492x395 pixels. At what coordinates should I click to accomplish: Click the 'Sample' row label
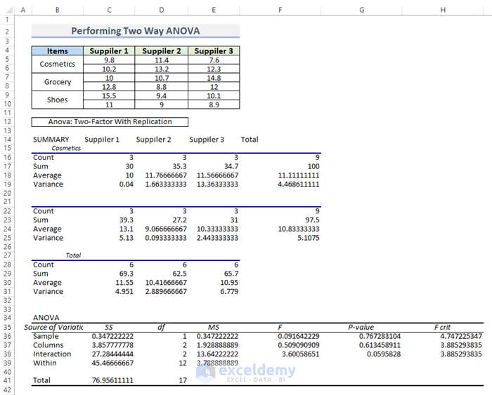[46, 336]
